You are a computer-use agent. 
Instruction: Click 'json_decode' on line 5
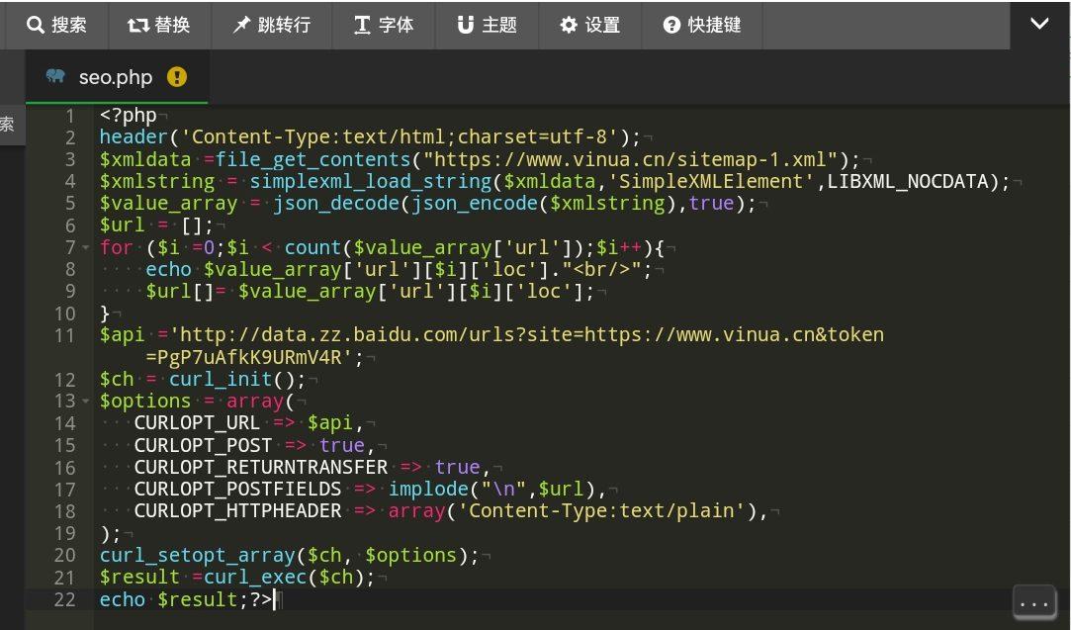click(336, 203)
